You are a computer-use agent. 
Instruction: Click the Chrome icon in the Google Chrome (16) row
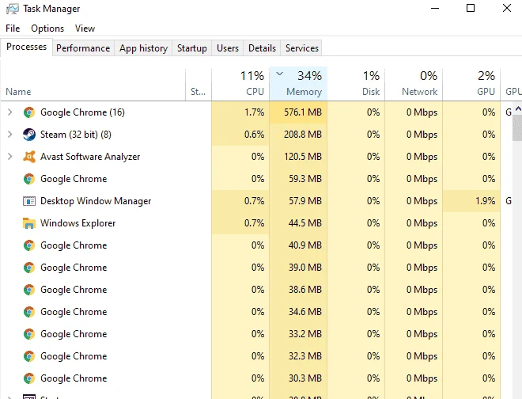click(x=29, y=112)
